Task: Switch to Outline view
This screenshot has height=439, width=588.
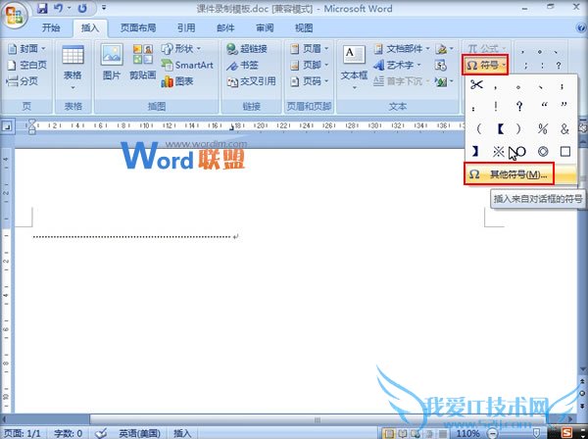Action: click(x=429, y=434)
